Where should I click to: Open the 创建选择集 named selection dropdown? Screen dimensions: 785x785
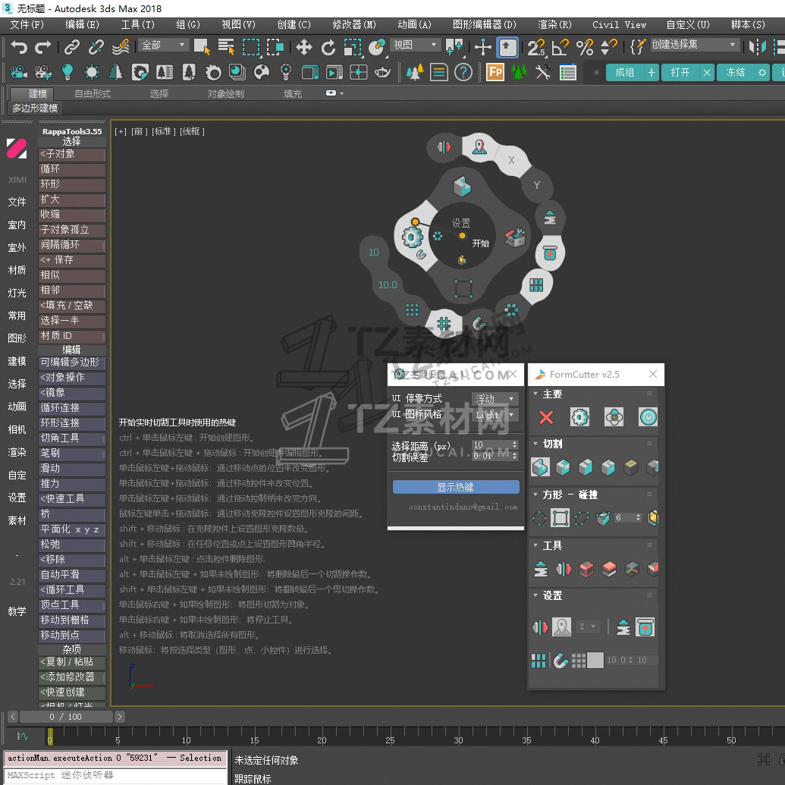695,45
